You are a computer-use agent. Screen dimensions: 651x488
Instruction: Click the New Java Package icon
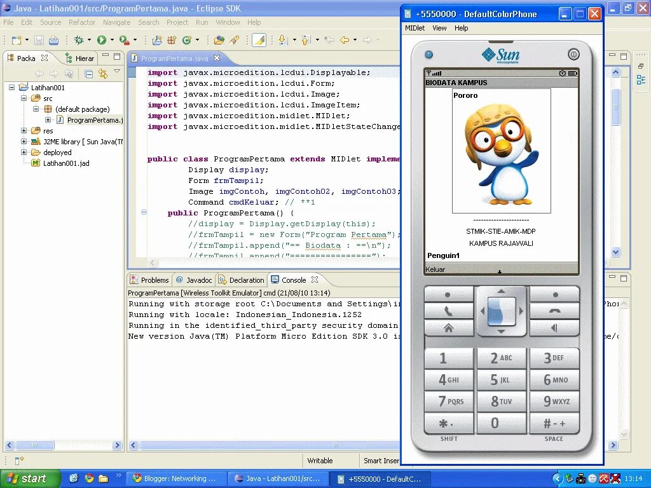(x=172, y=40)
